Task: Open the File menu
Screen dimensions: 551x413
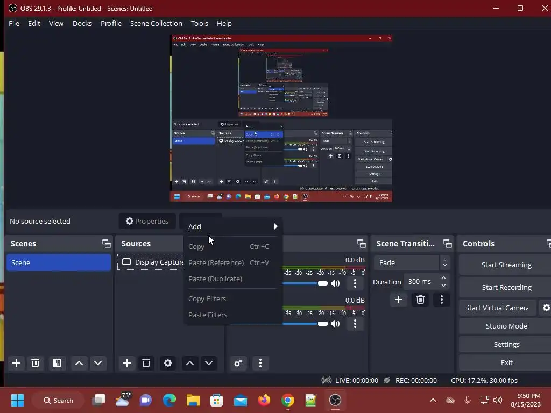Action: click(x=14, y=23)
